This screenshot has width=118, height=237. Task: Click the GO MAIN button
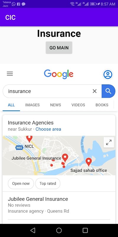[59, 48]
